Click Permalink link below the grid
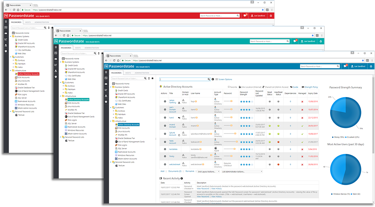Image resolution: width=375 pixels, height=207 pixels. (190, 171)
